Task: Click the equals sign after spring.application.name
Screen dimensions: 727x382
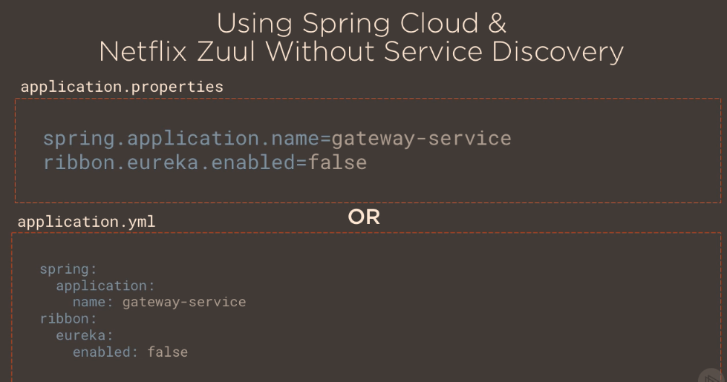Action: click(325, 139)
